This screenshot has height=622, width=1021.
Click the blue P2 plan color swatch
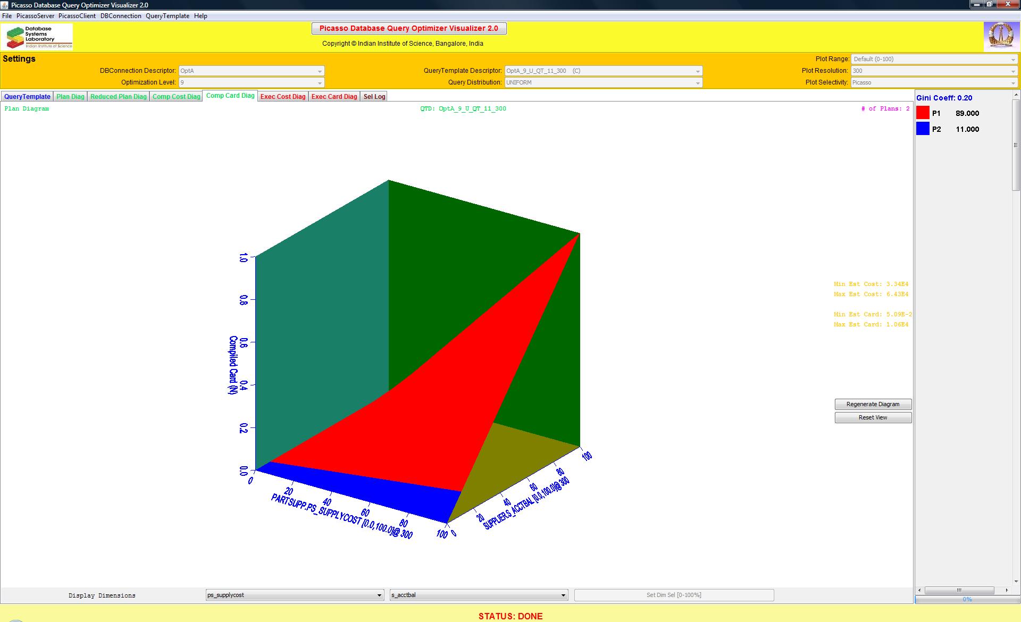pyautogui.click(x=923, y=129)
